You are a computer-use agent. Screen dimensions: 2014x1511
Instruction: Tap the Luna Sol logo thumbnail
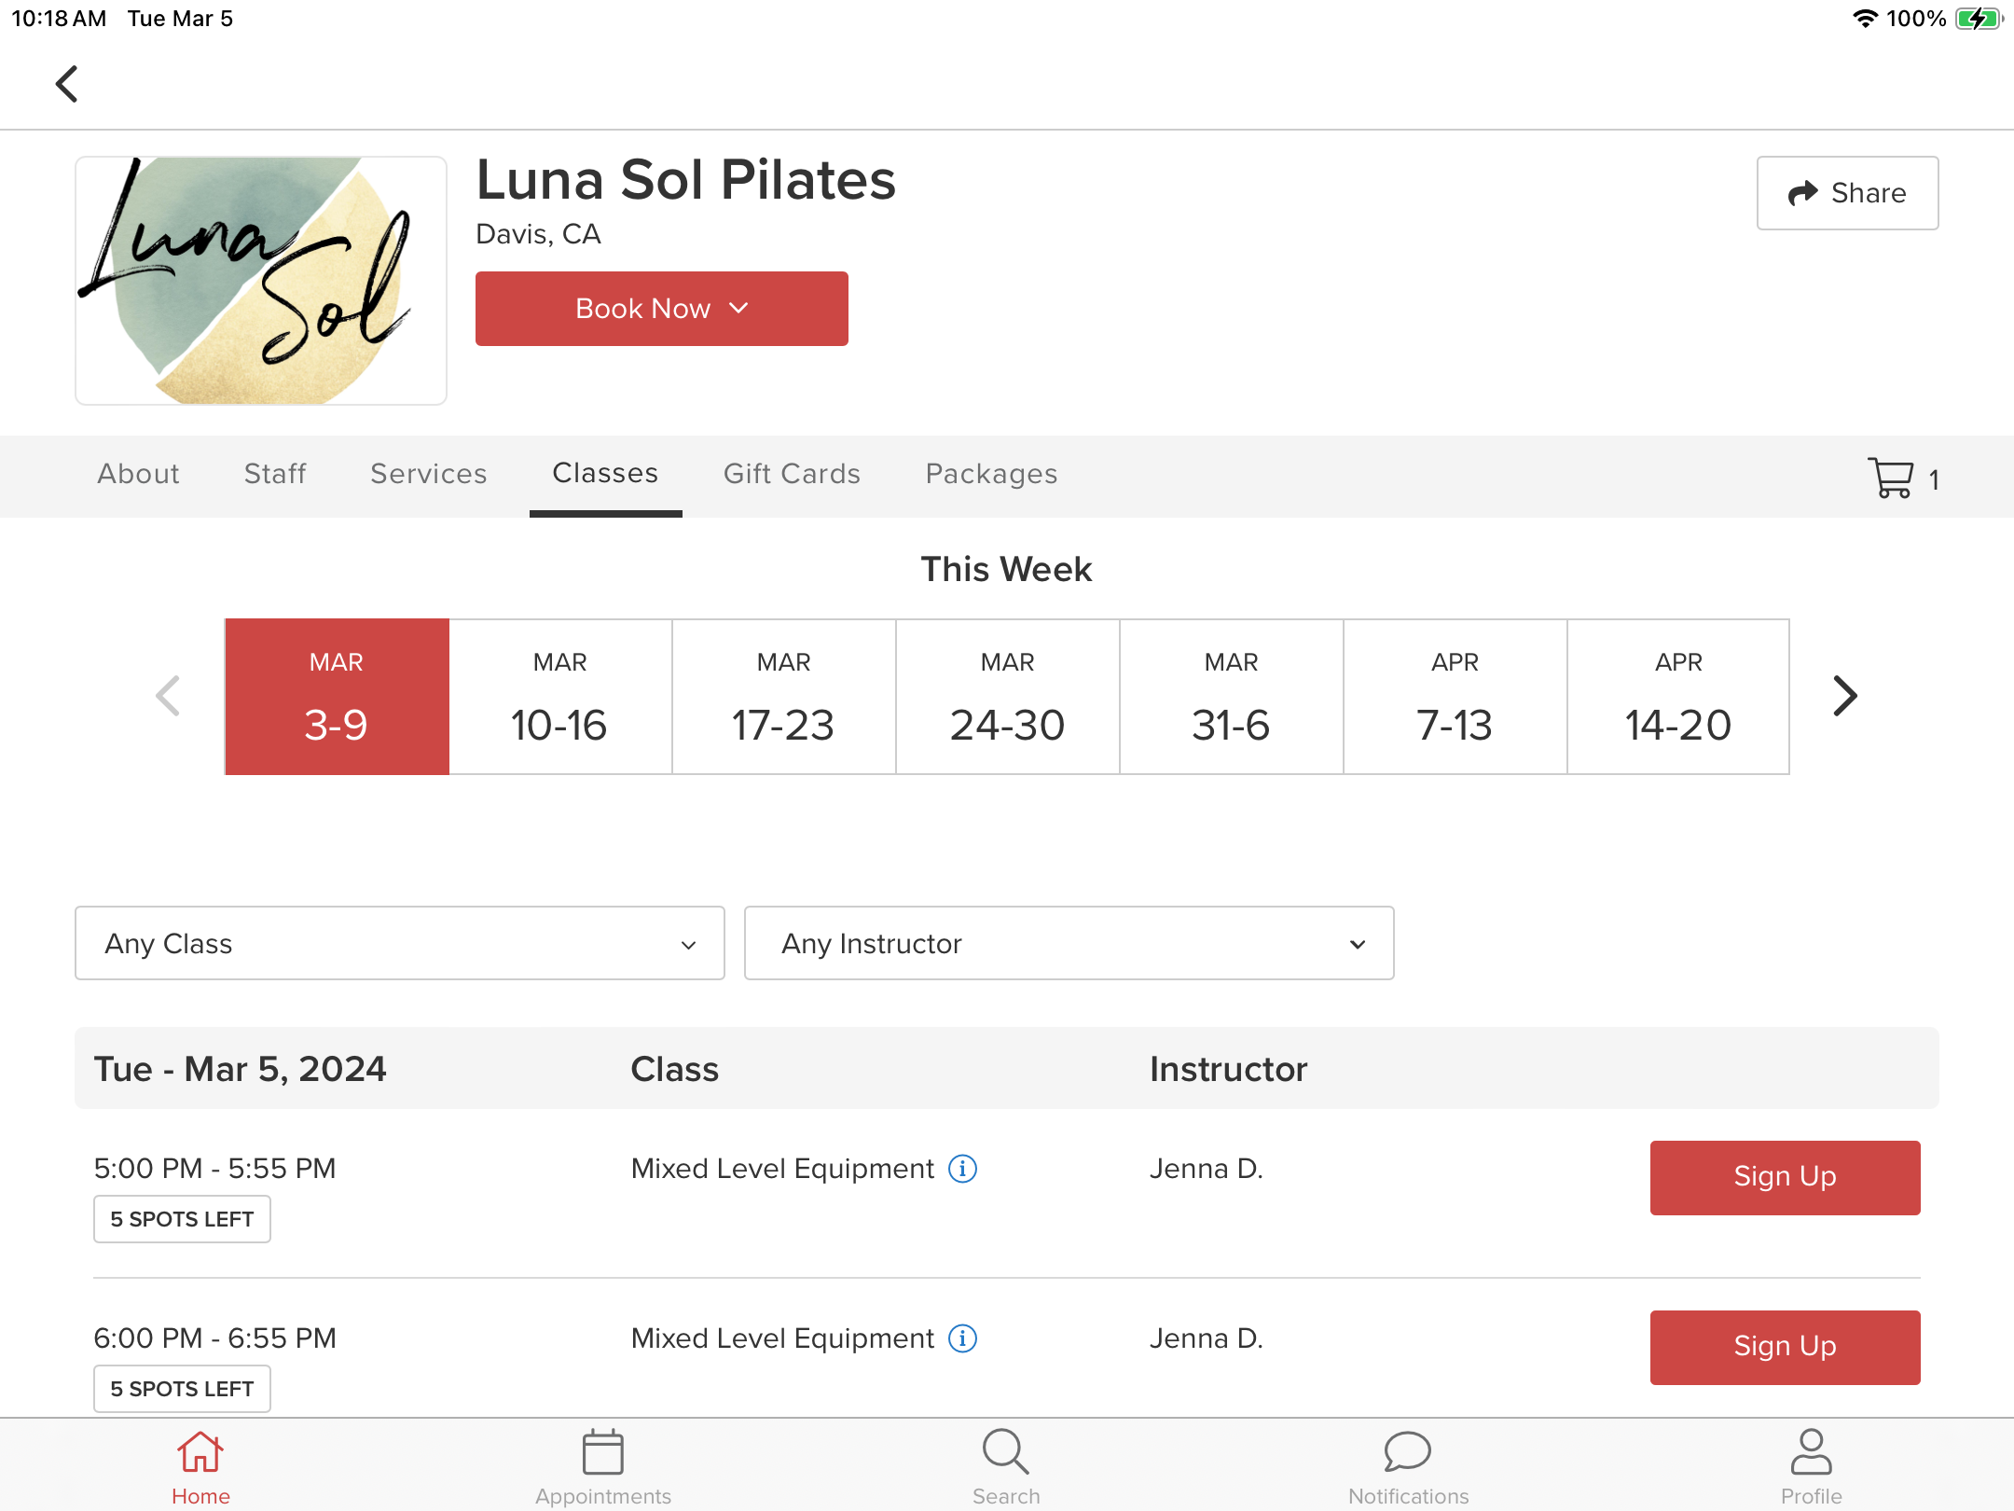(x=261, y=281)
